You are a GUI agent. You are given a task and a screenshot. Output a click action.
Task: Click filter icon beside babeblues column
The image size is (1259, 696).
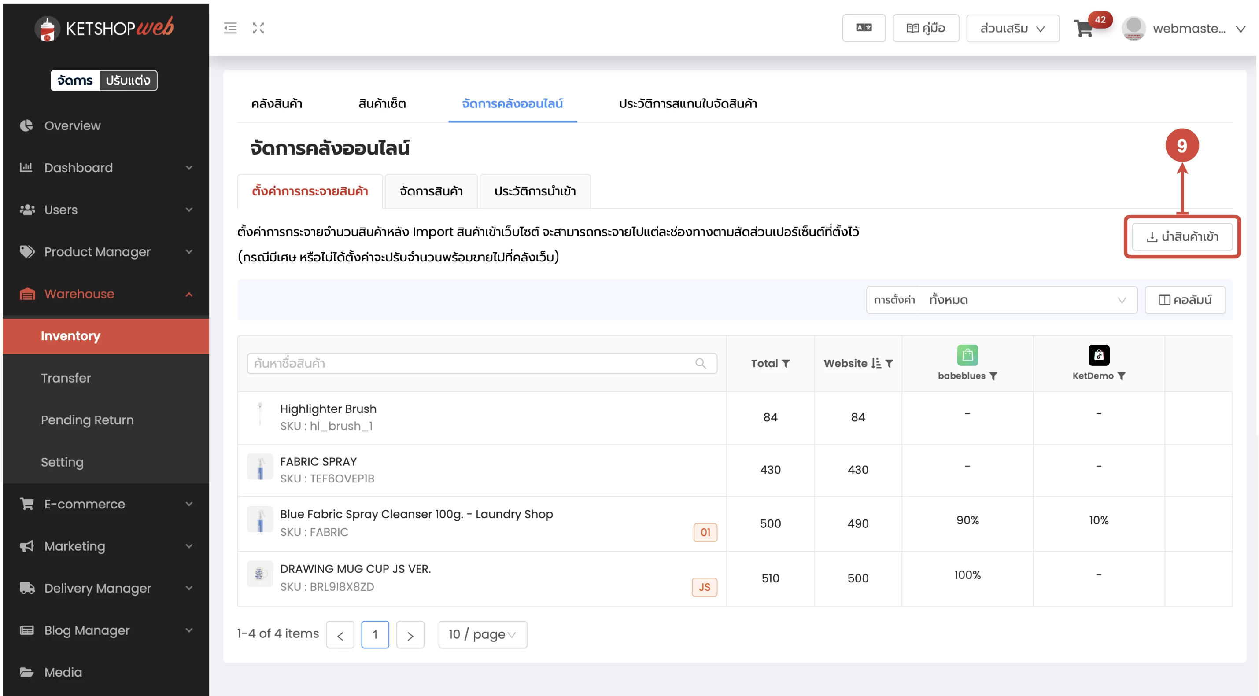tap(993, 376)
